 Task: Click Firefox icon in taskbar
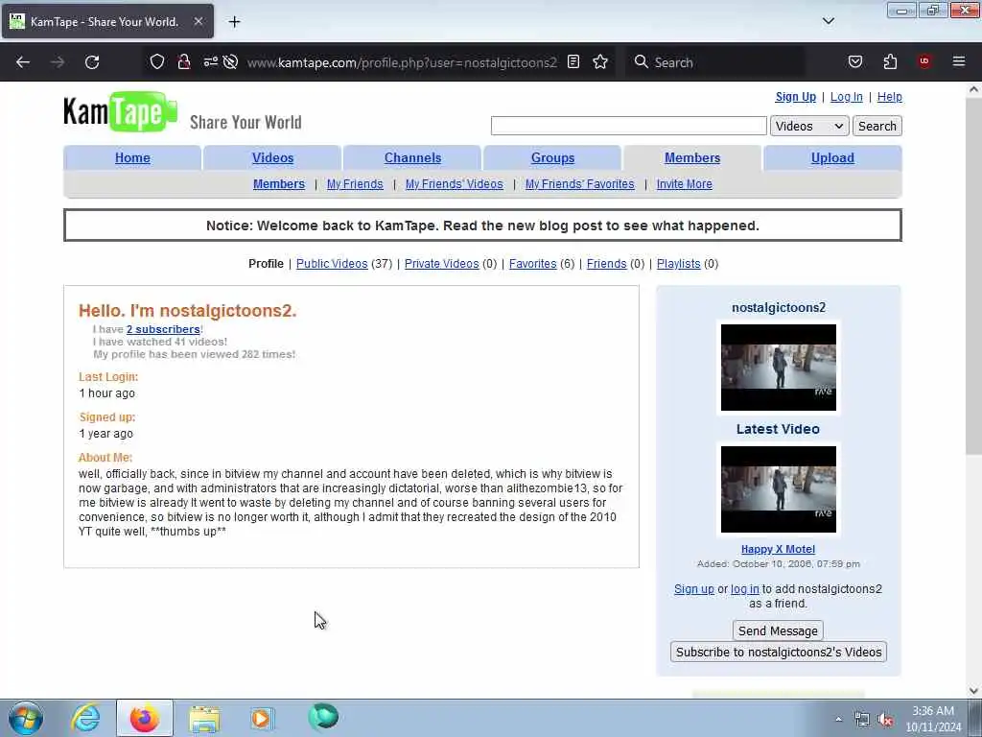click(145, 718)
